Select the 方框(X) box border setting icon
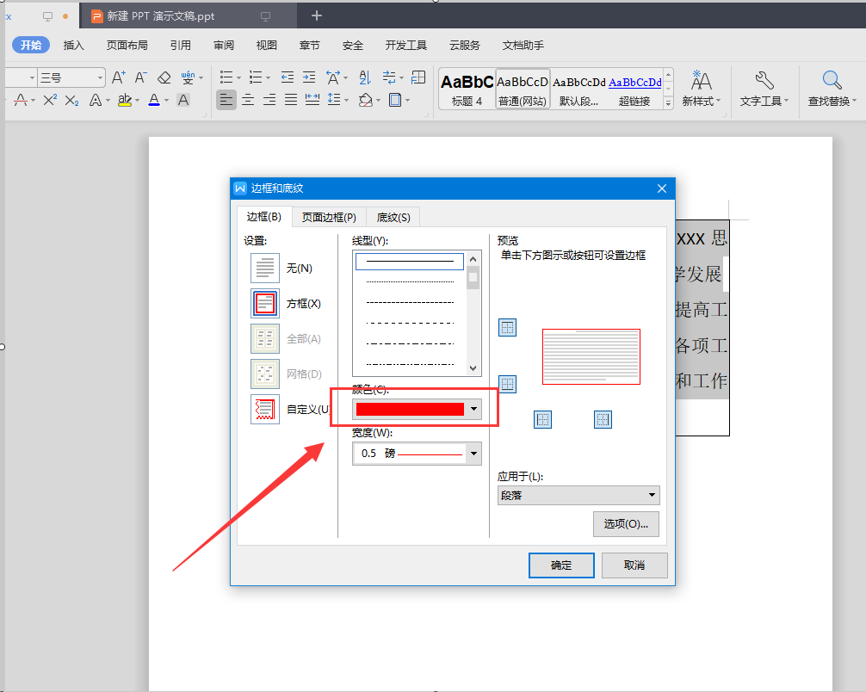This screenshot has width=866, height=692. 265,303
